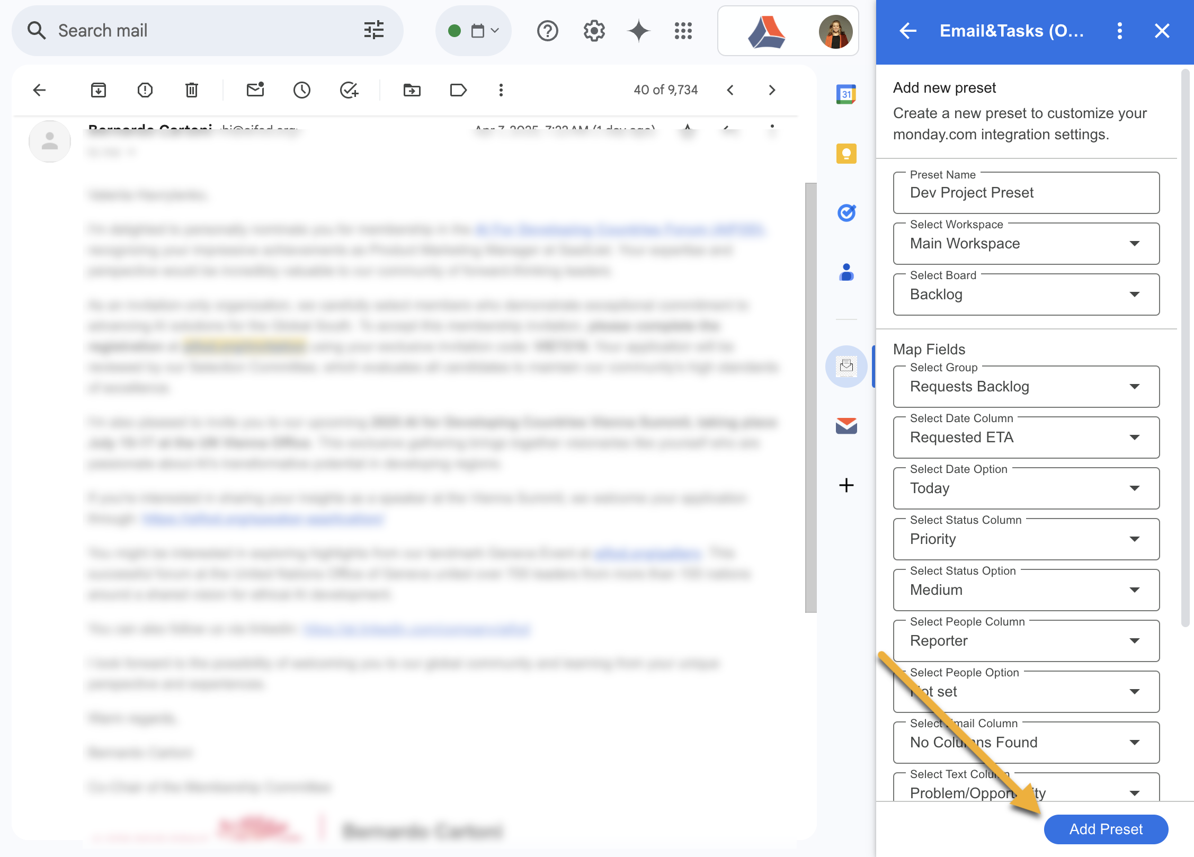Click the Add to Tasks icon
Screen dimensions: 1194x857
pos(349,90)
